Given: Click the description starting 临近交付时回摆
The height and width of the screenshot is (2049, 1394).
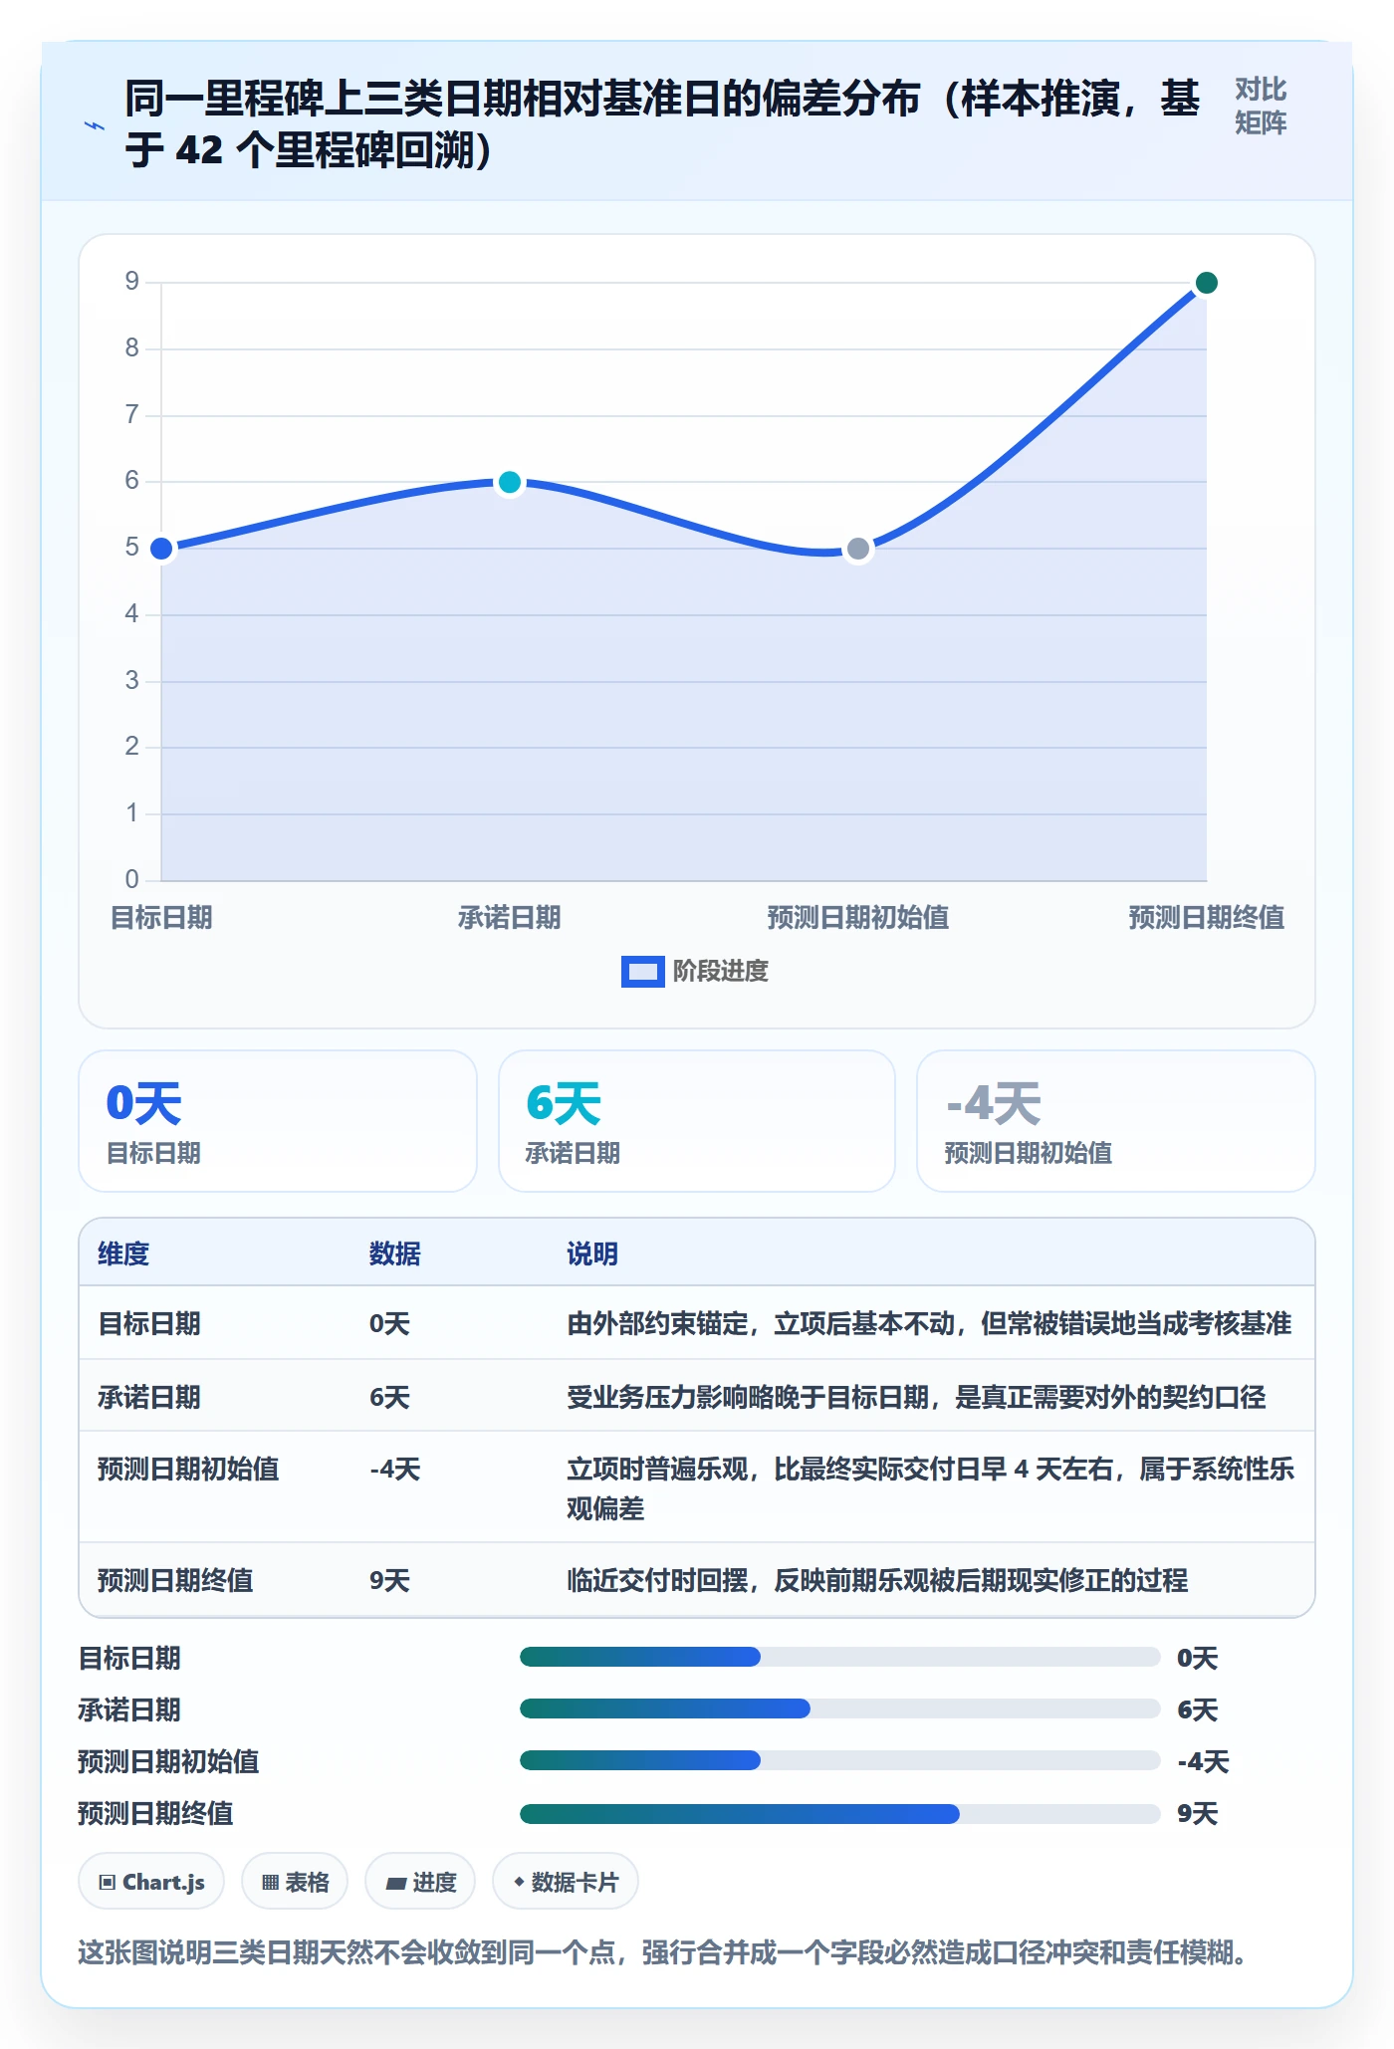Looking at the screenshot, I should [877, 1580].
